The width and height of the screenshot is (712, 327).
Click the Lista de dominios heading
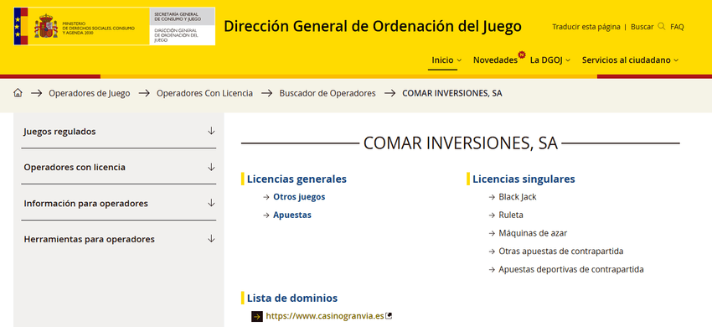pyautogui.click(x=292, y=298)
